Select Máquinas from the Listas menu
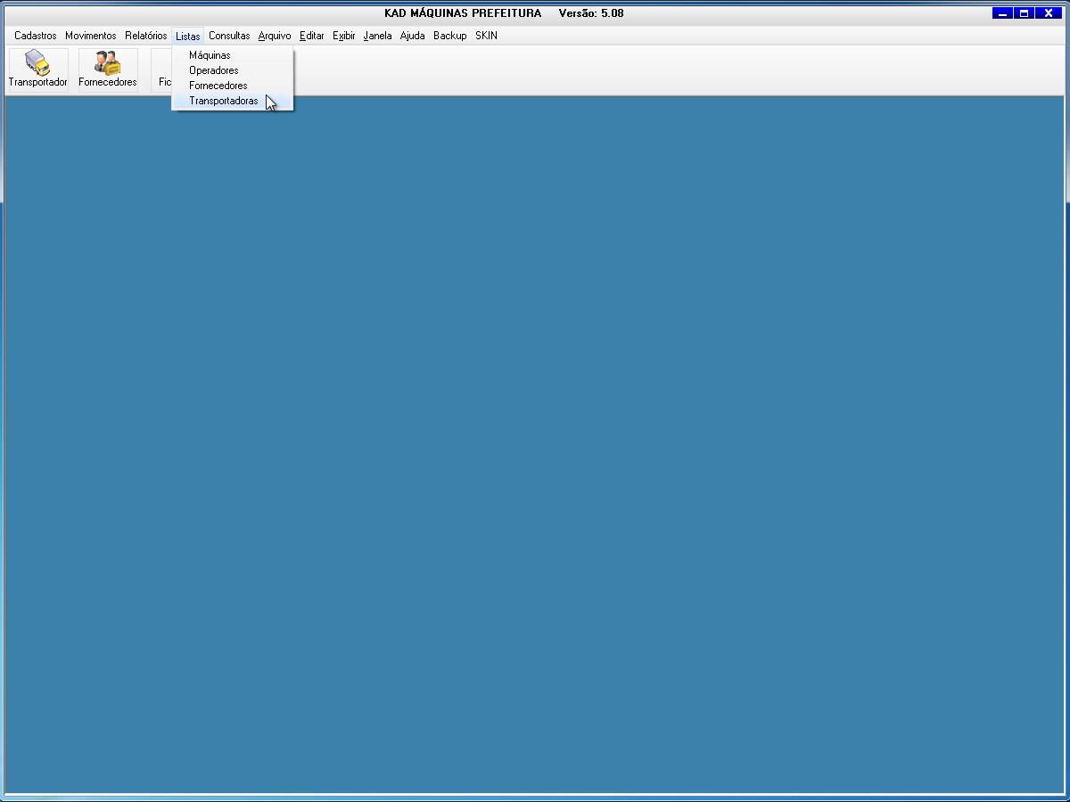Screen dimensions: 1070x802 click(232, 55)
